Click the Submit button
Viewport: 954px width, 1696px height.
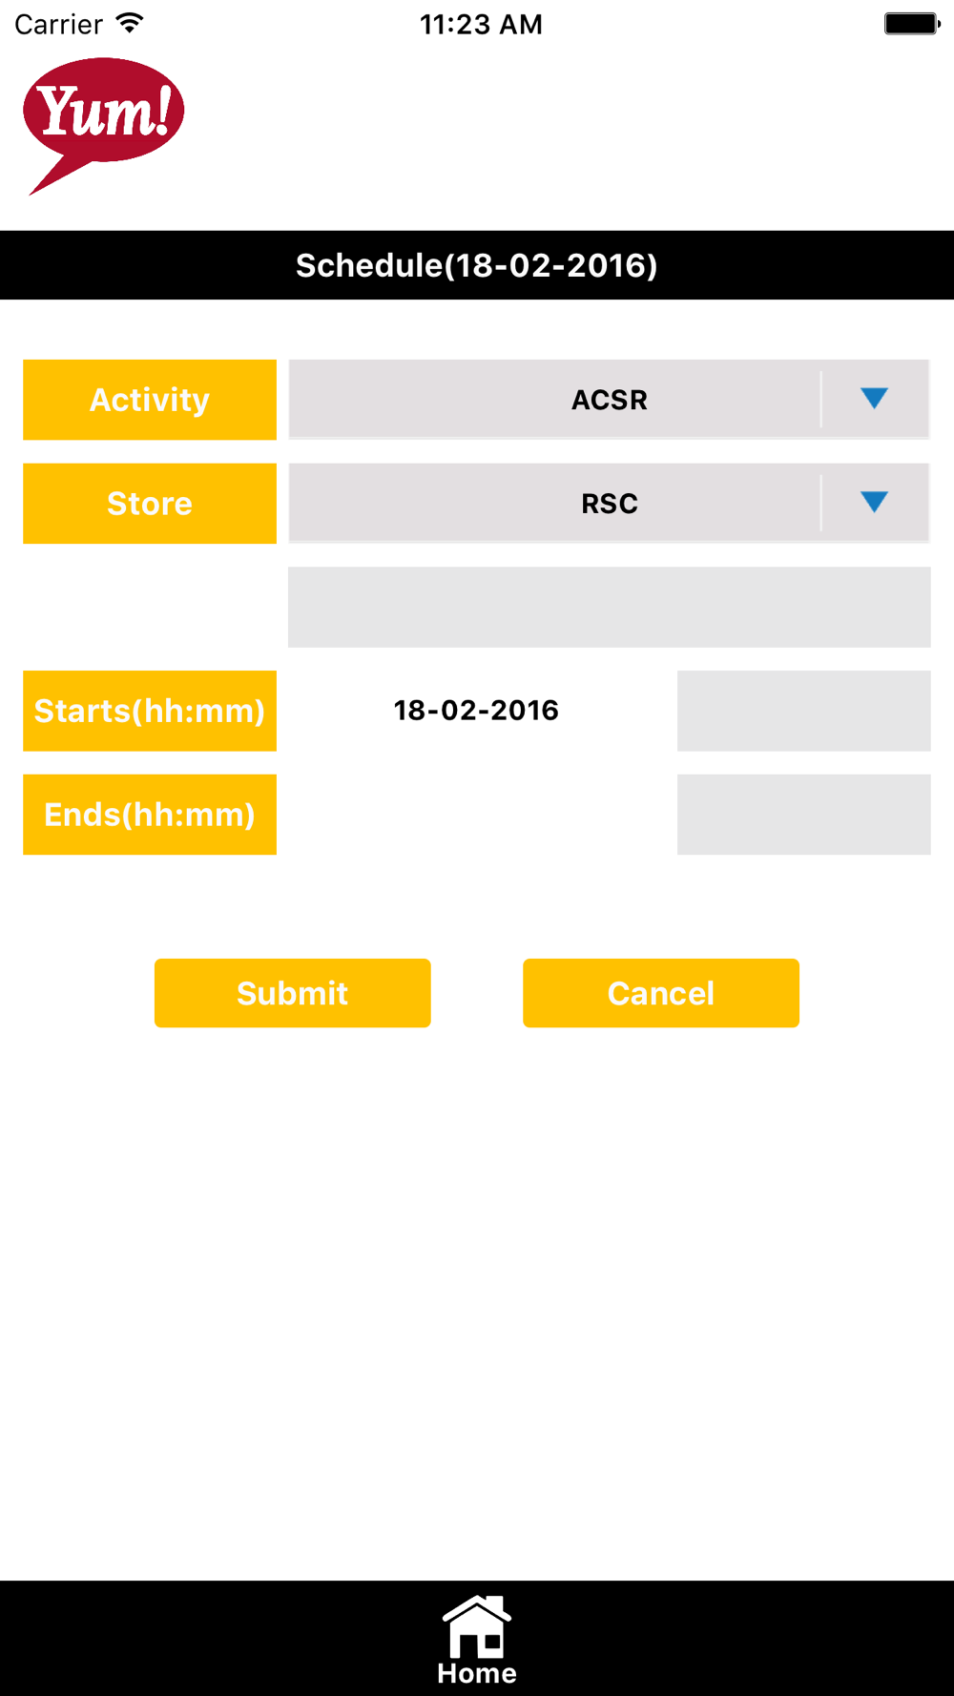293,993
